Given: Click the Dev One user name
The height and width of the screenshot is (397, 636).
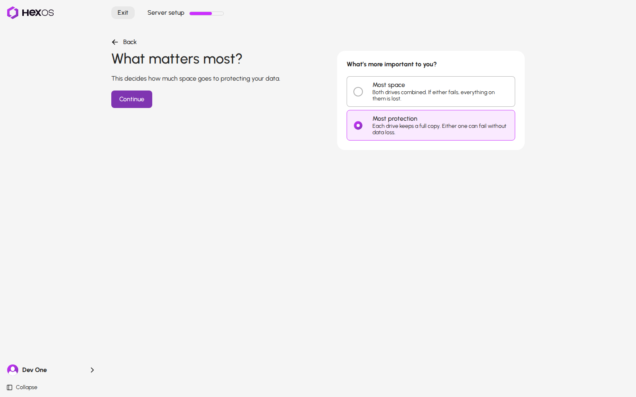Looking at the screenshot, I should click(x=35, y=370).
